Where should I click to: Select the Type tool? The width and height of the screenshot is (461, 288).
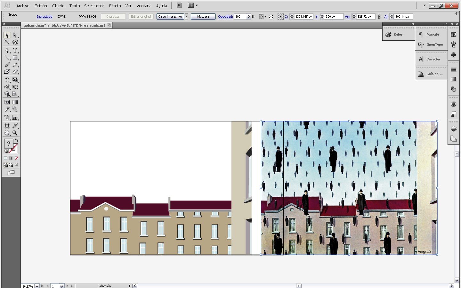coord(15,50)
